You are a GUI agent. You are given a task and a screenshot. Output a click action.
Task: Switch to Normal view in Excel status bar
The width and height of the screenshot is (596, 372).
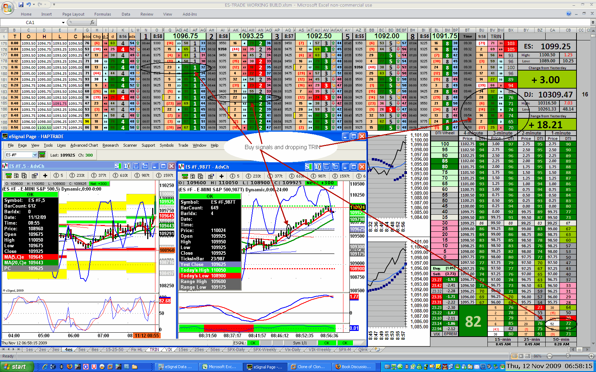coord(514,356)
